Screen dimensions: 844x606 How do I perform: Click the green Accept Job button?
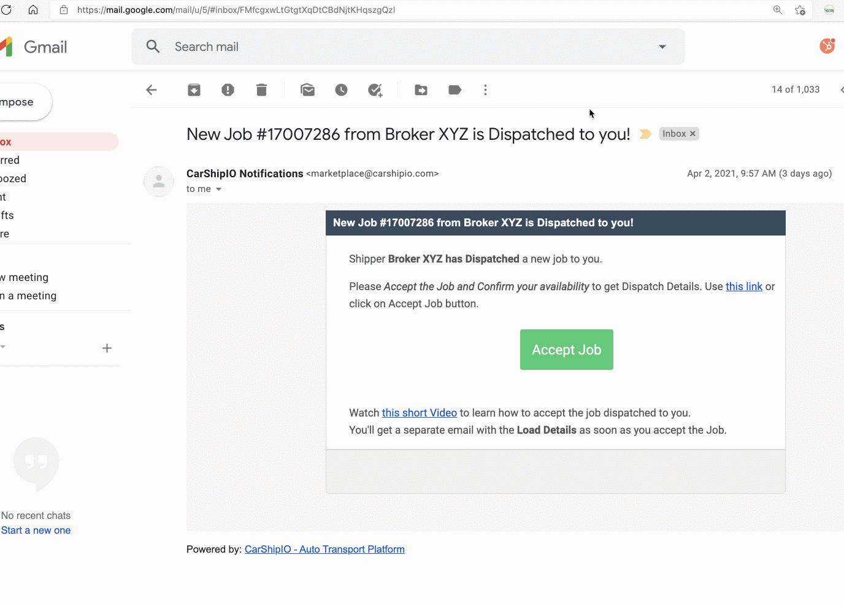point(567,350)
